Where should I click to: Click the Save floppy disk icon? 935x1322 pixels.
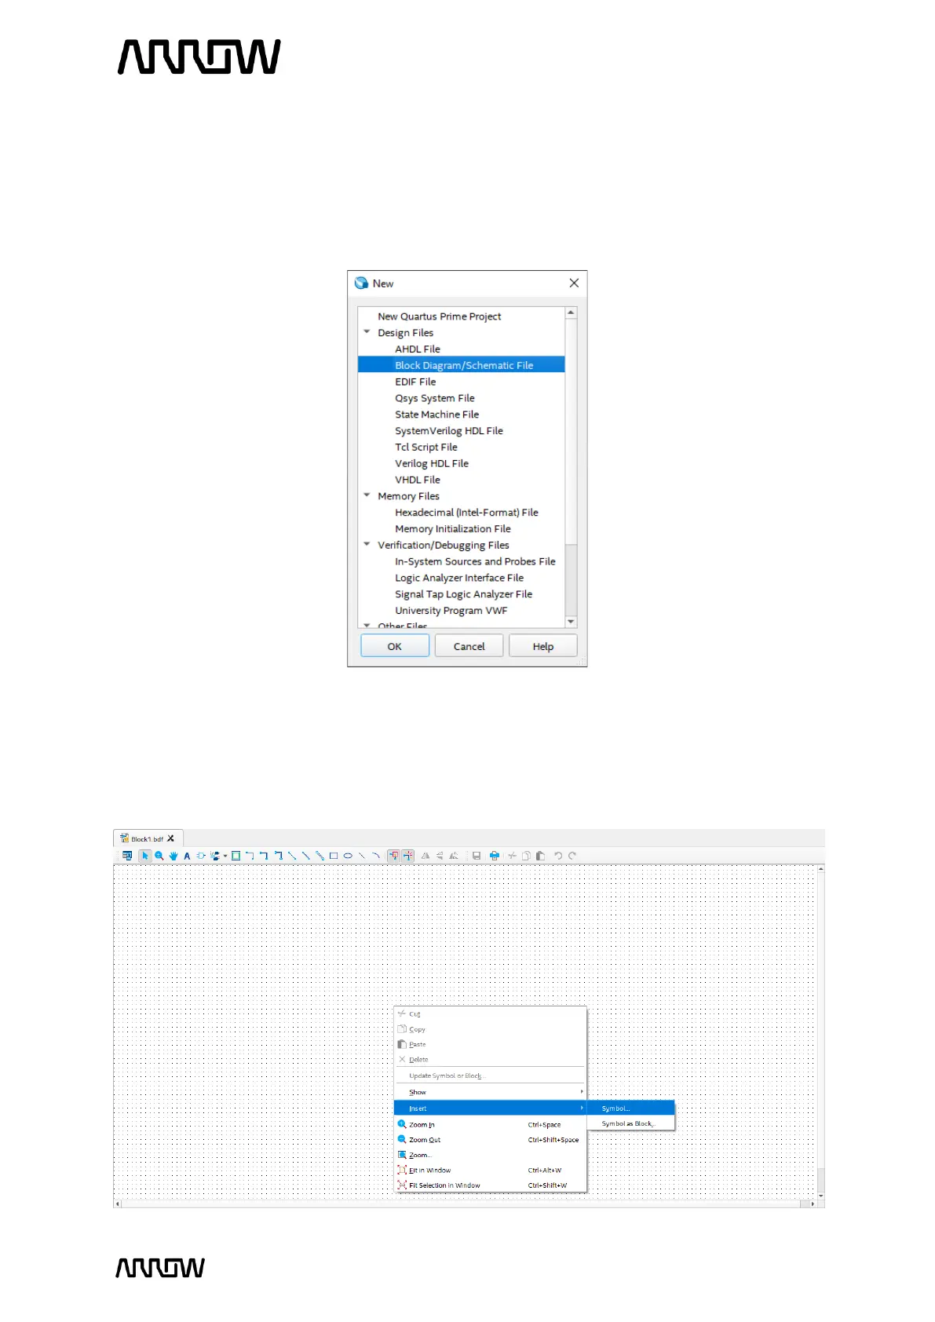[477, 856]
